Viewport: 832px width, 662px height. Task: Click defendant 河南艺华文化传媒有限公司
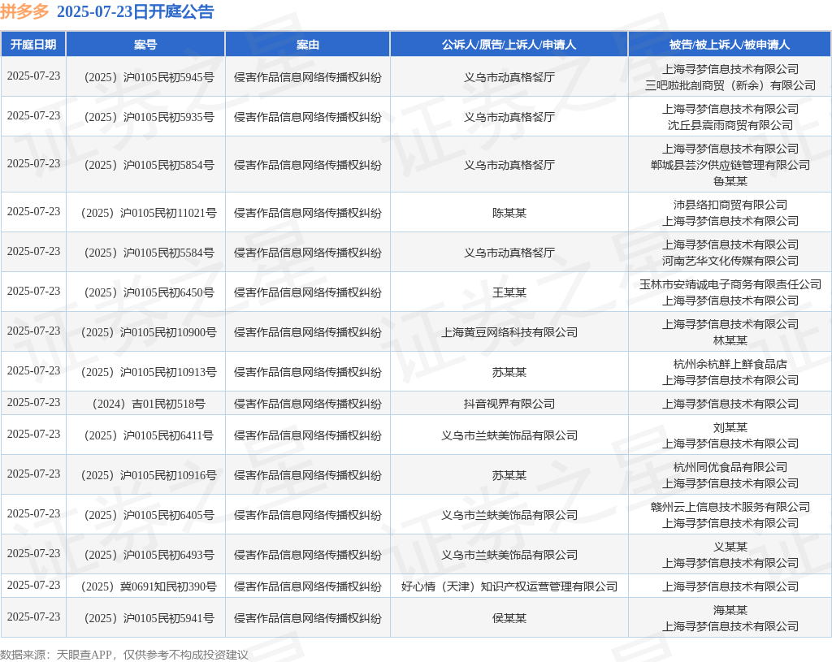tap(730, 261)
